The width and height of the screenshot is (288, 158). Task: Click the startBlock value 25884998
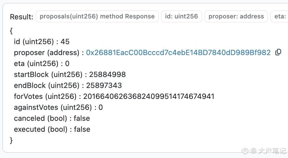point(108,74)
